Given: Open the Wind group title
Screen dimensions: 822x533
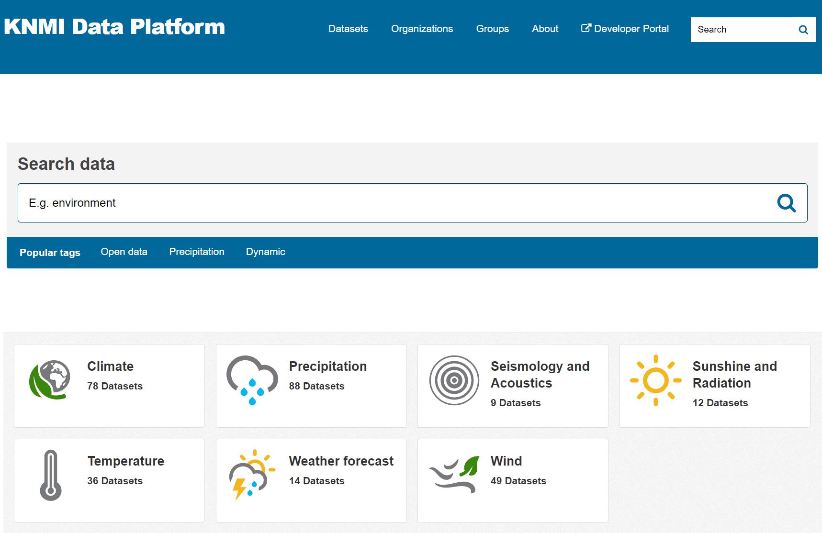Looking at the screenshot, I should 507,461.
